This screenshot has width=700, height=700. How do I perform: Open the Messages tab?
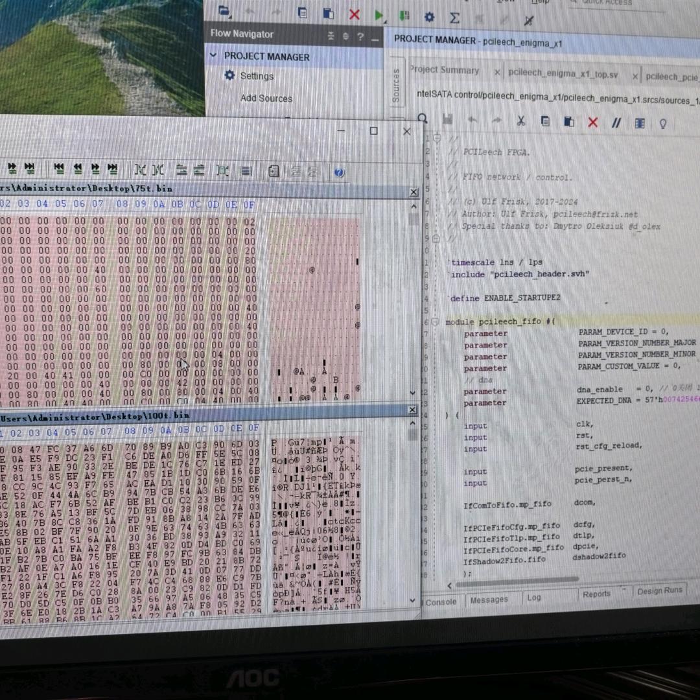tap(489, 600)
